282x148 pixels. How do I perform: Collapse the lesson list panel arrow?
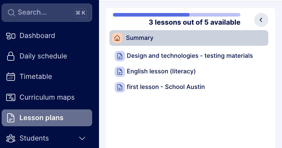pos(261,20)
